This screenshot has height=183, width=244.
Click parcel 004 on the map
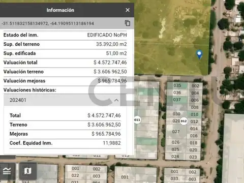[195, 93]
